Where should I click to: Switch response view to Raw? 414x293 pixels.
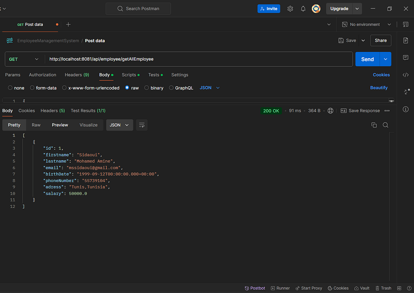[x=36, y=125]
